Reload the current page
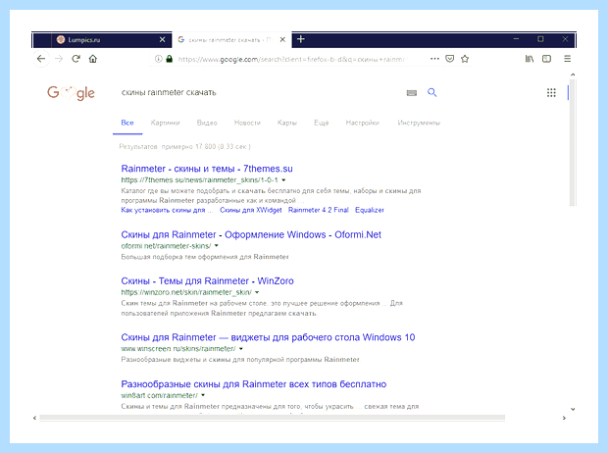 tap(76, 59)
